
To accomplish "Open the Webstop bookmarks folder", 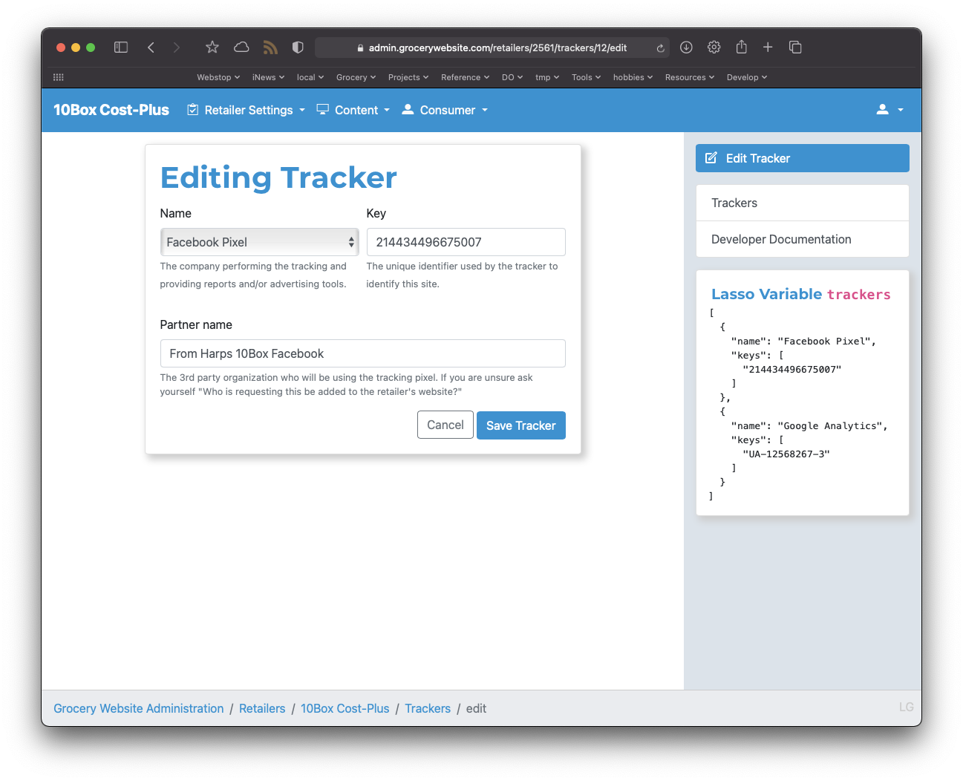I will click(218, 77).
